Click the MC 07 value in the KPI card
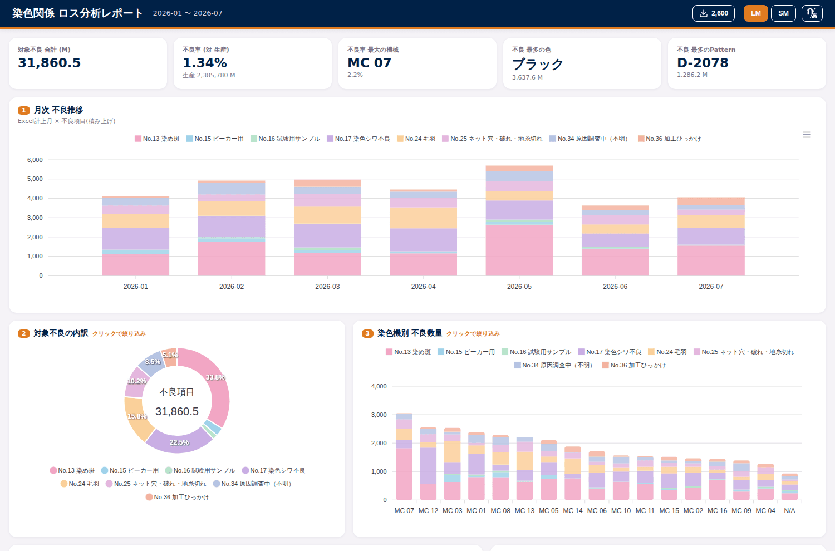Viewport: 835px width, 551px height. pyautogui.click(x=369, y=63)
